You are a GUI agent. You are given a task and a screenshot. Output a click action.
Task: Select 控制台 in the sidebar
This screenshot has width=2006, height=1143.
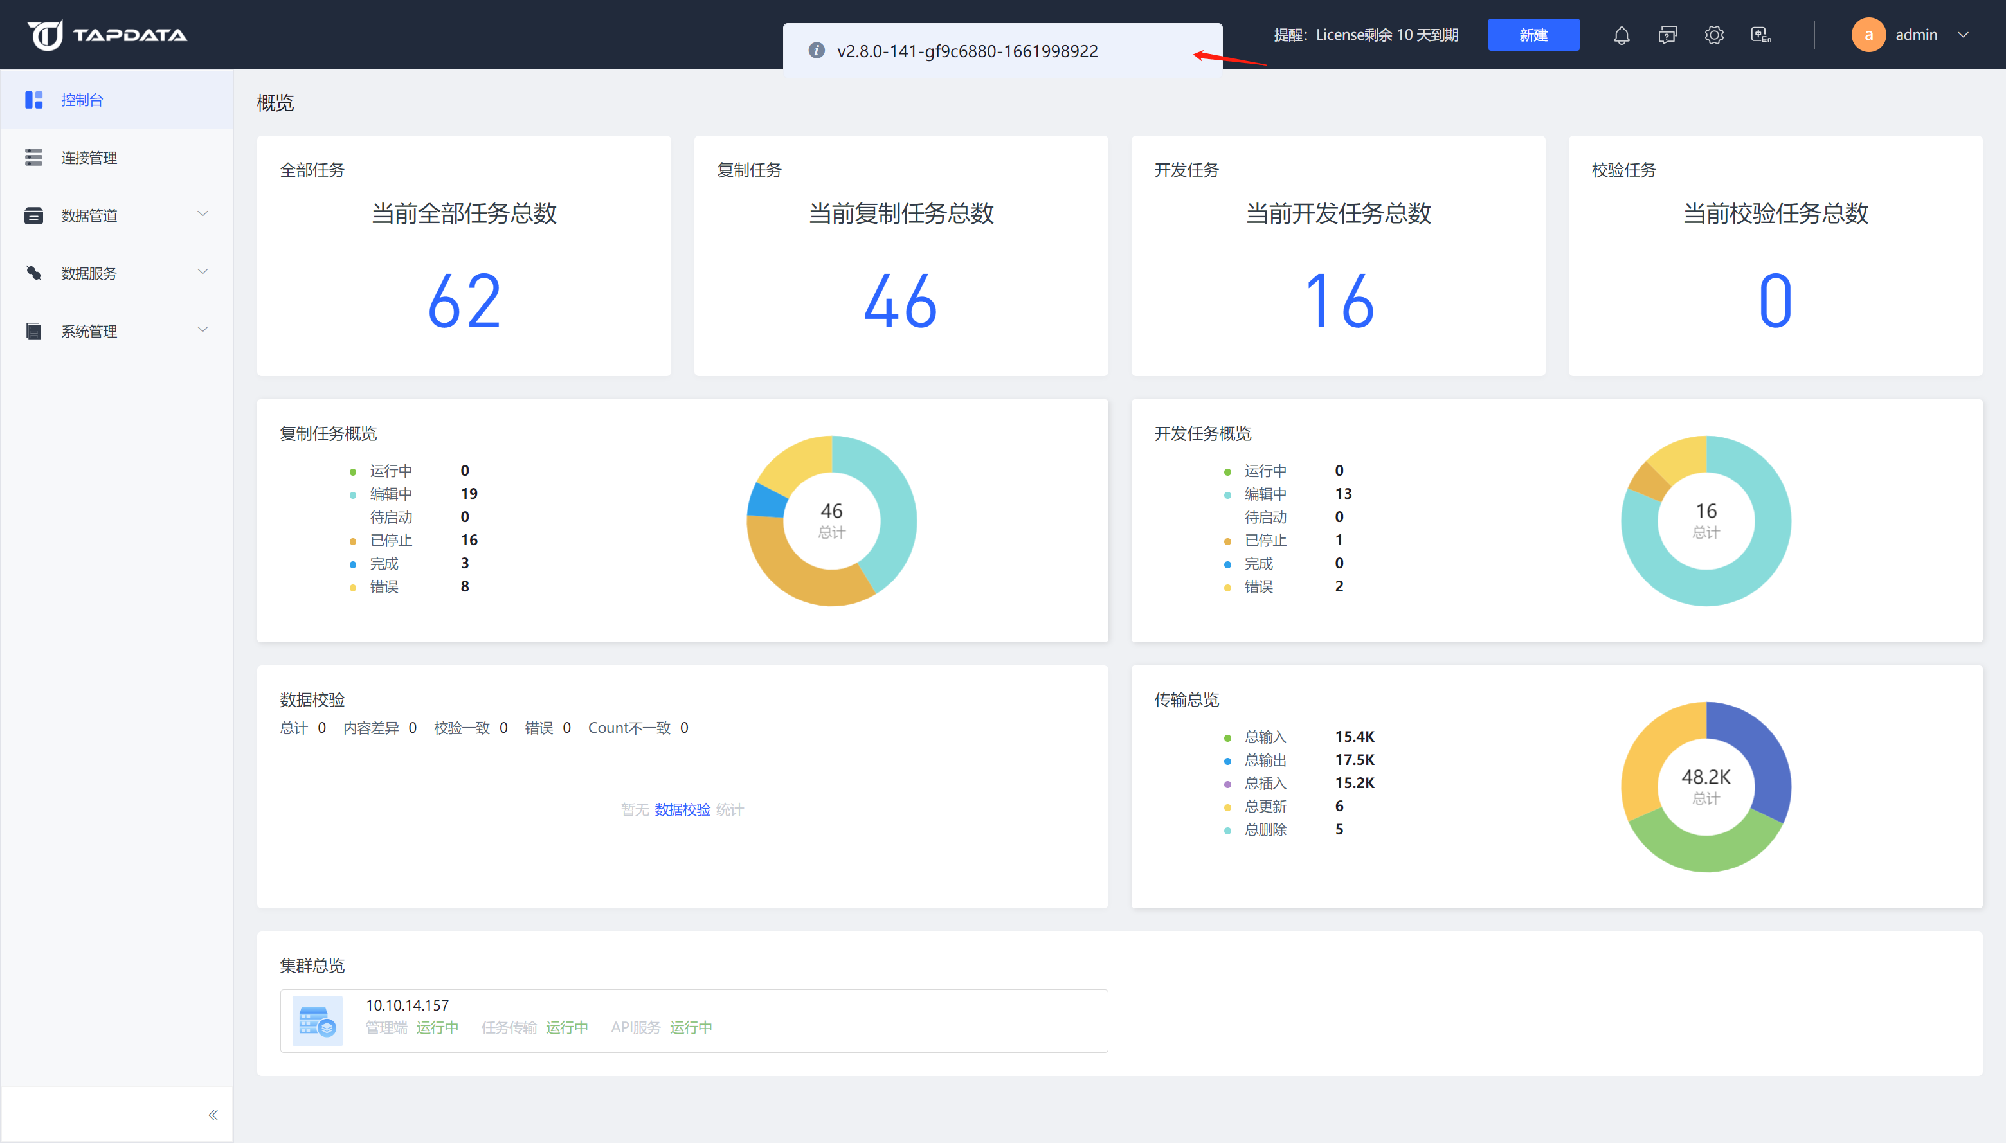(82, 100)
